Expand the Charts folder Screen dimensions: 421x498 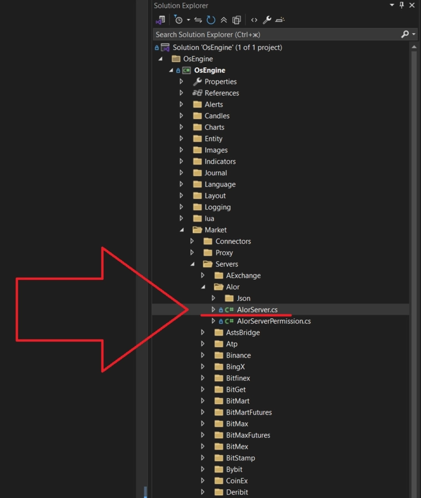click(x=182, y=127)
